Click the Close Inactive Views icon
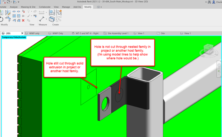 click(4, 2)
